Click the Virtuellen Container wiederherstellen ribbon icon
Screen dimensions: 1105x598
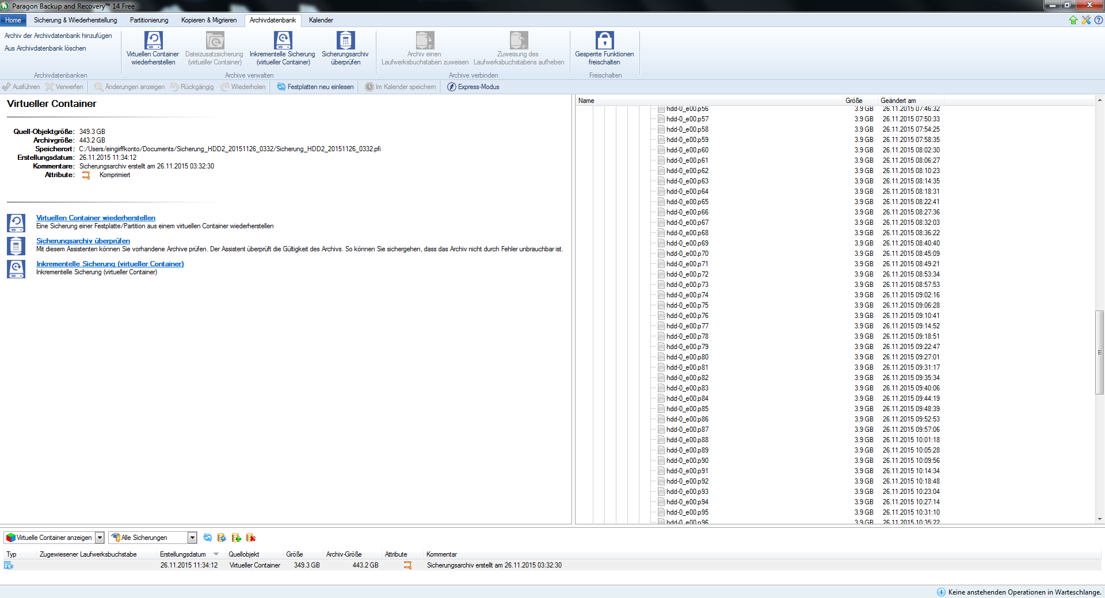point(153,40)
